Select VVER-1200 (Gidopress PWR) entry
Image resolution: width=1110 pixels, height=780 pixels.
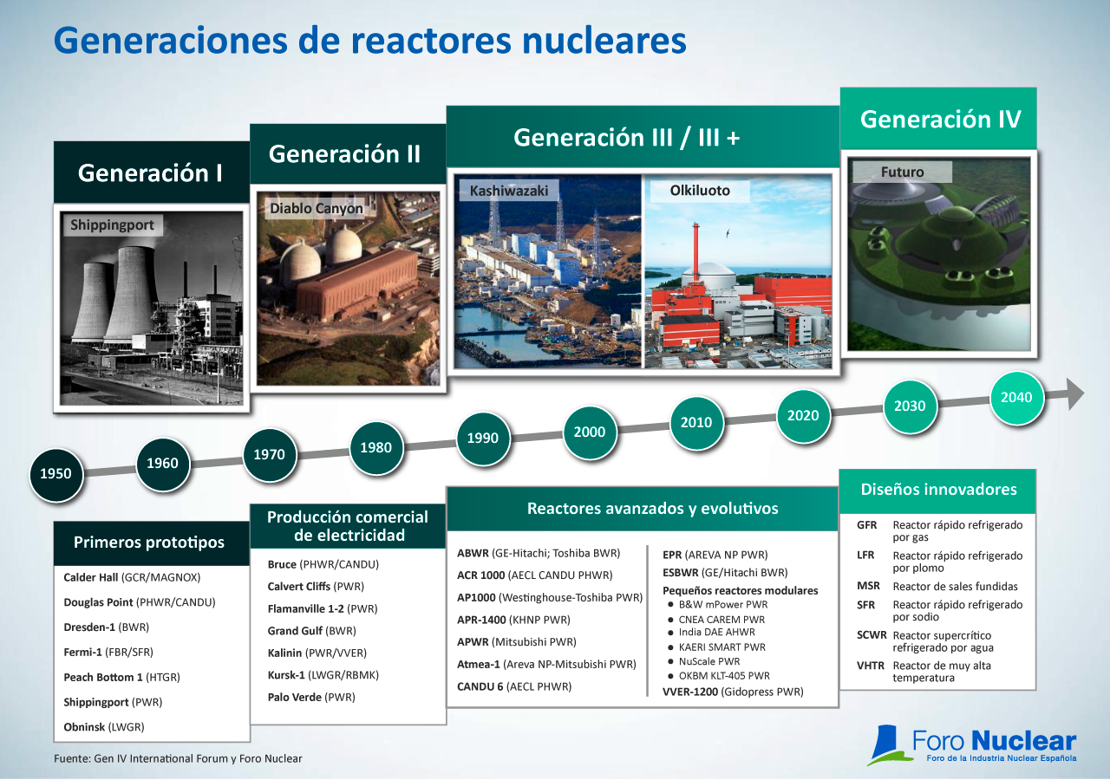(733, 692)
